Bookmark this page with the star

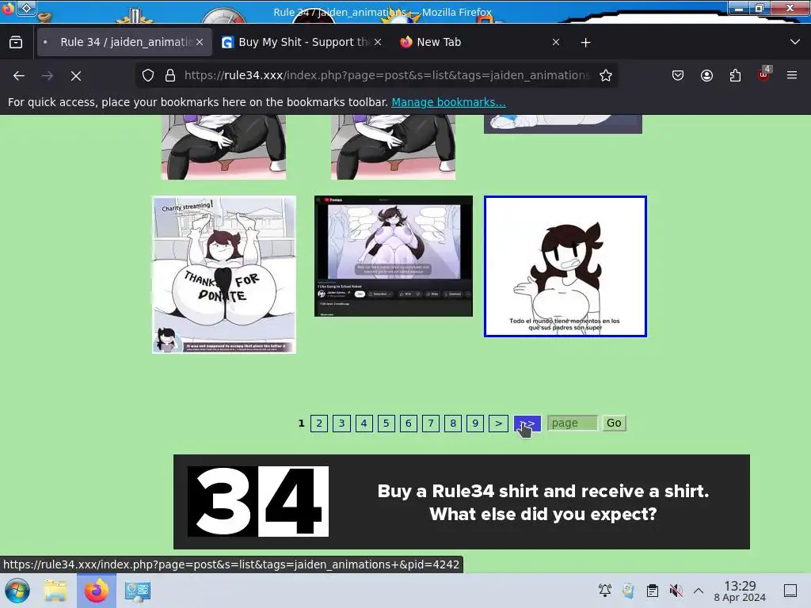click(606, 75)
